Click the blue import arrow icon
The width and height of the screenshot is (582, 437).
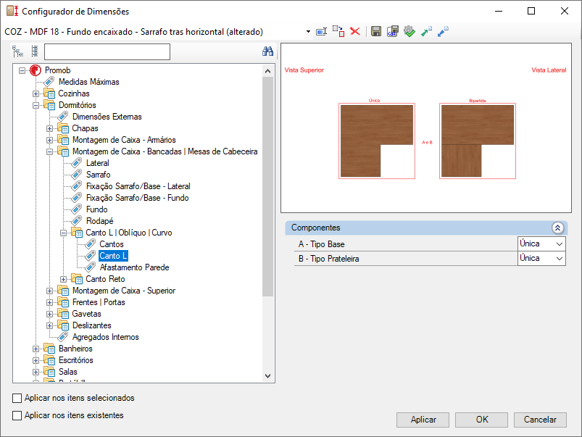(x=443, y=32)
